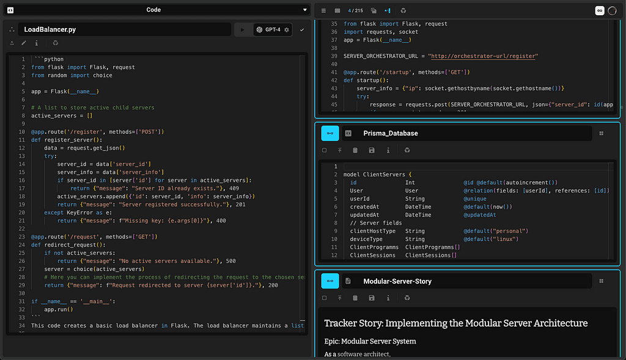The width and height of the screenshot is (626, 360).
Task: Click the SERVER_ORCHESTRATOR_URL variable name
Action: [381, 56]
